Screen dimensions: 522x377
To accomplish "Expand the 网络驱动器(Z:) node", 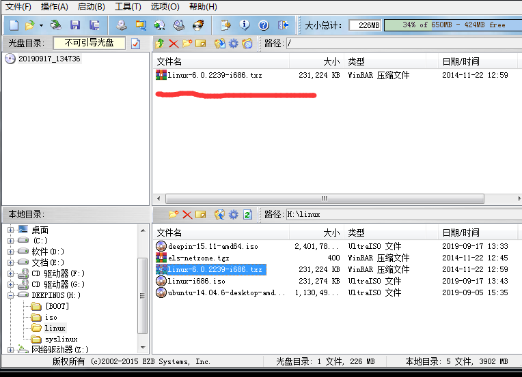I will [10, 350].
